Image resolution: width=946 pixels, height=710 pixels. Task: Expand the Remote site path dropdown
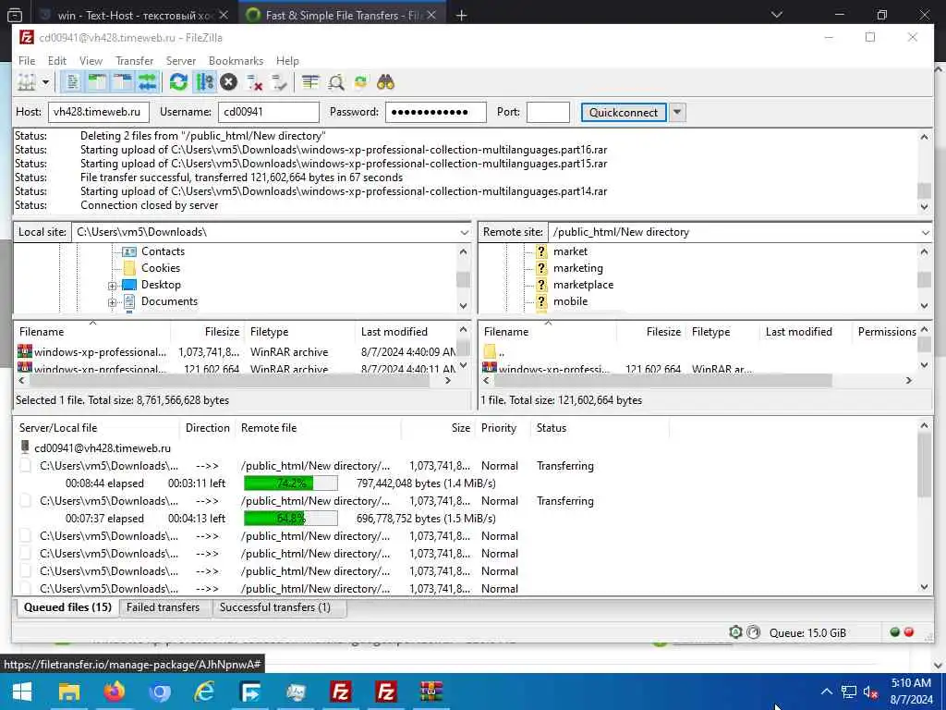click(x=926, y=232)
